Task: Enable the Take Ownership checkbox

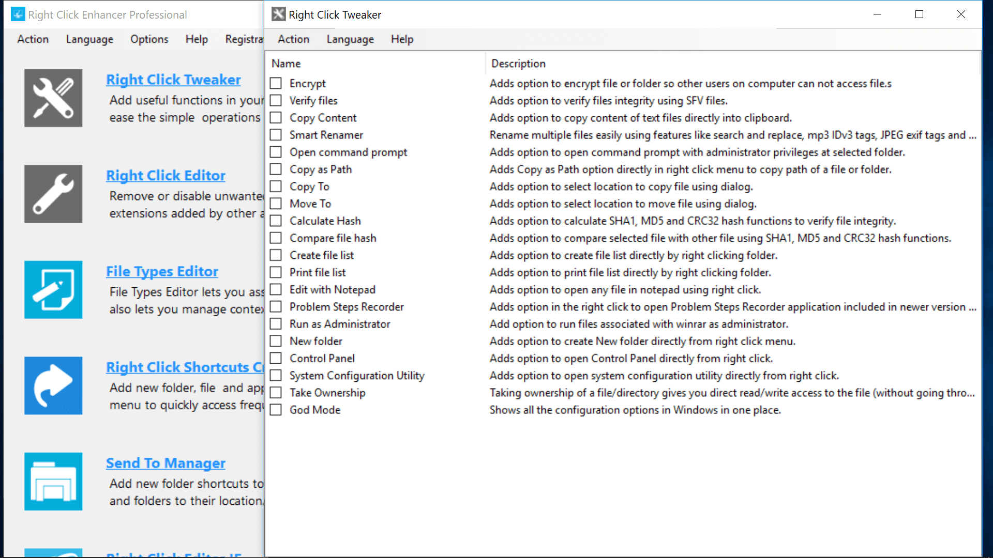Action: (x=276, y=393)
